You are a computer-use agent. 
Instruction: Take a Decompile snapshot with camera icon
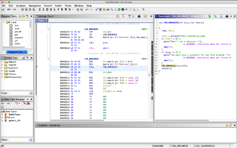coord(227,16)
